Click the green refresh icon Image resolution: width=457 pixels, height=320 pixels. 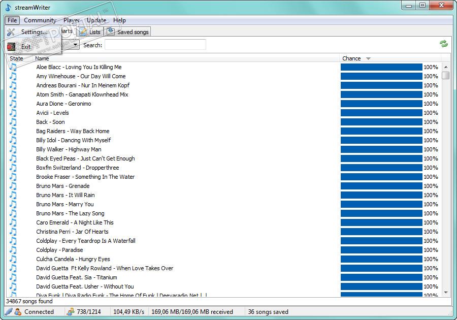[444, 44]
